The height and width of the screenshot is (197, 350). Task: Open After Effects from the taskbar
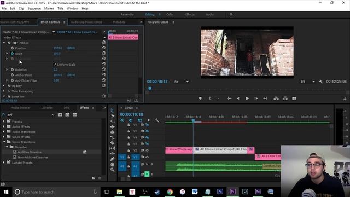[x=258, y=192]
